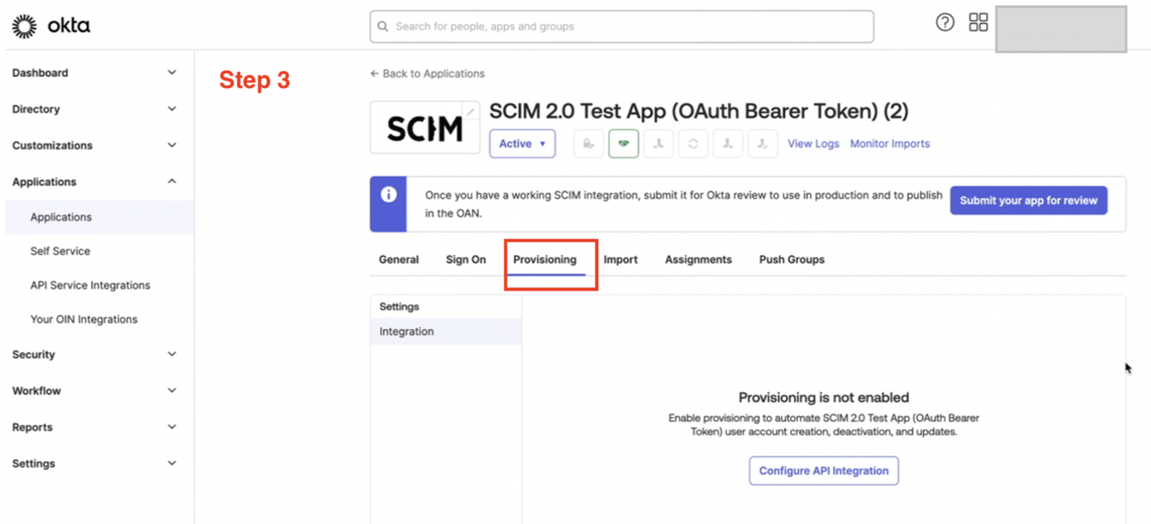Click the Okta logo
Image resolution: width=1151 pixels, height=524 pixels.
coord(51,26)
